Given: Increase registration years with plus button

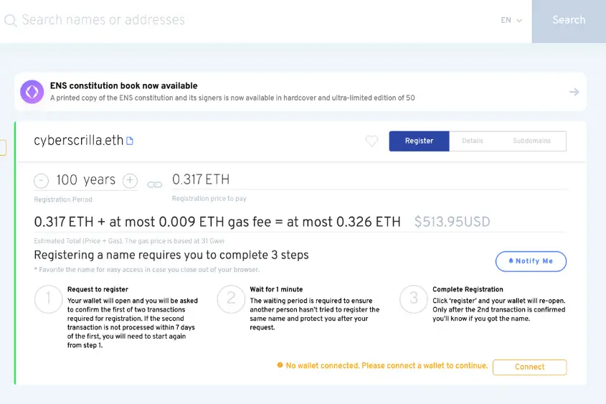Looking at the screenshot, I should (x=130, y=180).
